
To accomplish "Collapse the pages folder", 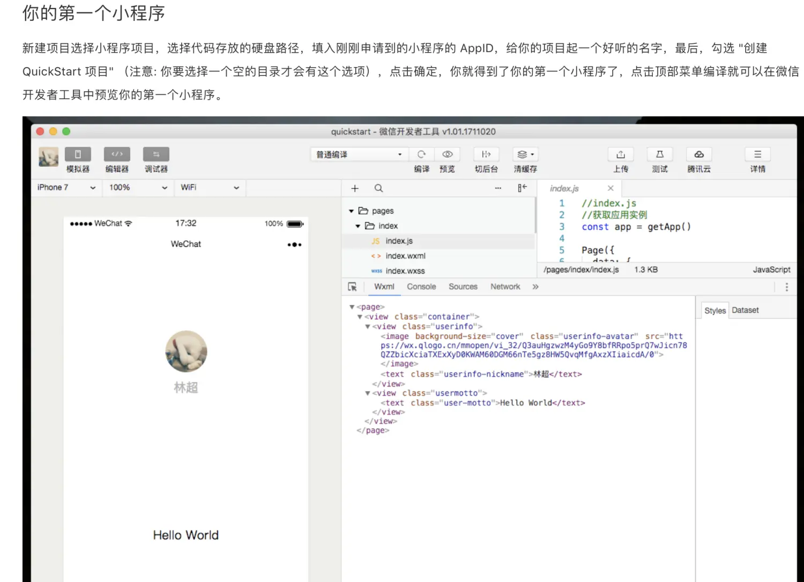I will click(352, 211).
